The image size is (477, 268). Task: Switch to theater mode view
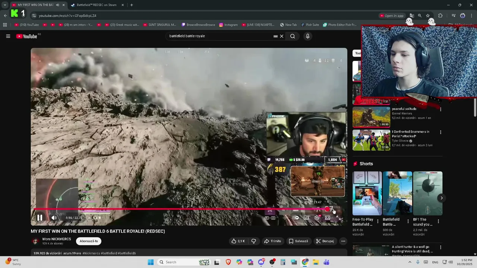coord(328,218)
